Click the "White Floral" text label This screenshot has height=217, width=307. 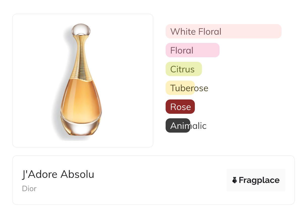pyautogui.click(x=196, y=31)
